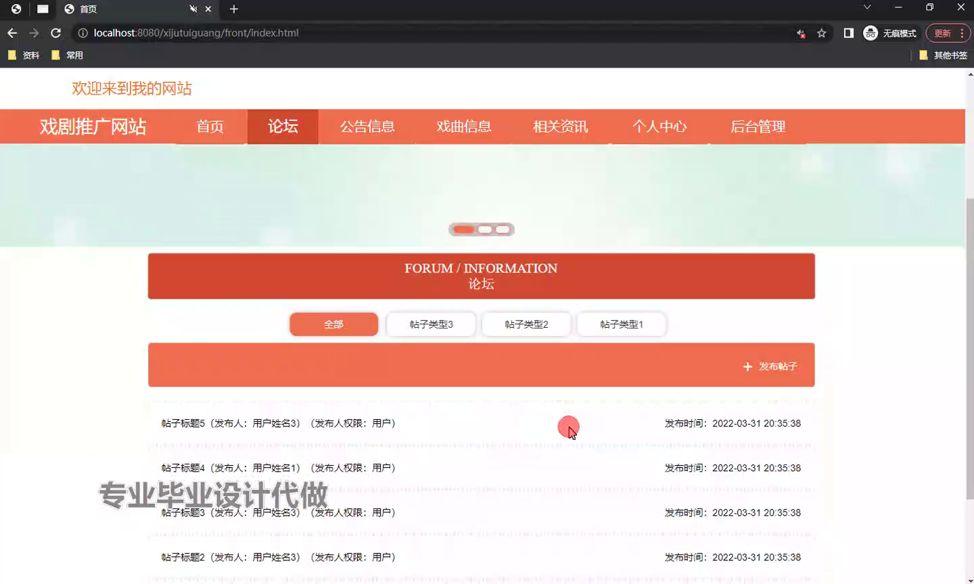Click the browser tab strip window icon
974x584 pixels.
43,9
